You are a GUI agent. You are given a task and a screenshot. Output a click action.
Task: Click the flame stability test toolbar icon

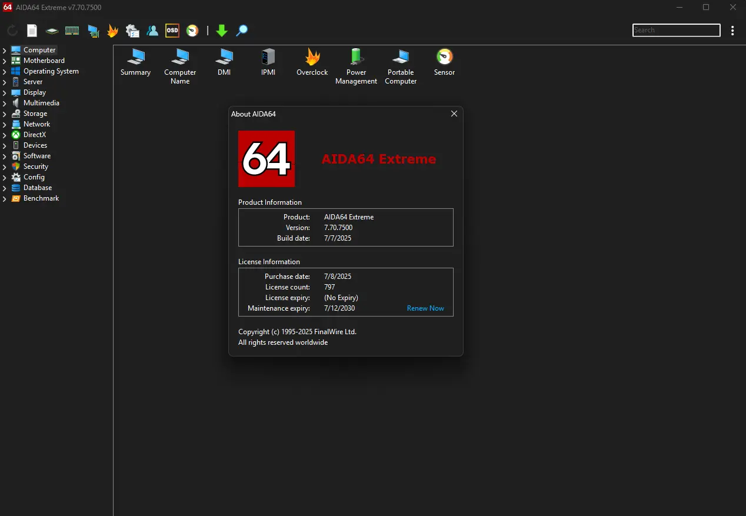point(112,31)
